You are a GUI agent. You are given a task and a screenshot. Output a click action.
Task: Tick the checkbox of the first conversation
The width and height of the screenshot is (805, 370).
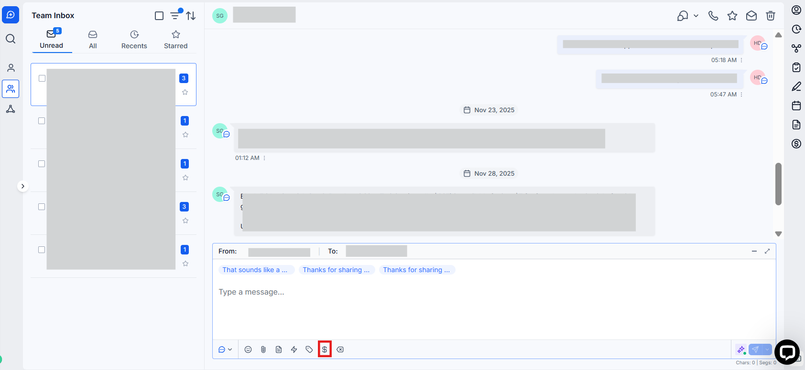coord(42,78)
